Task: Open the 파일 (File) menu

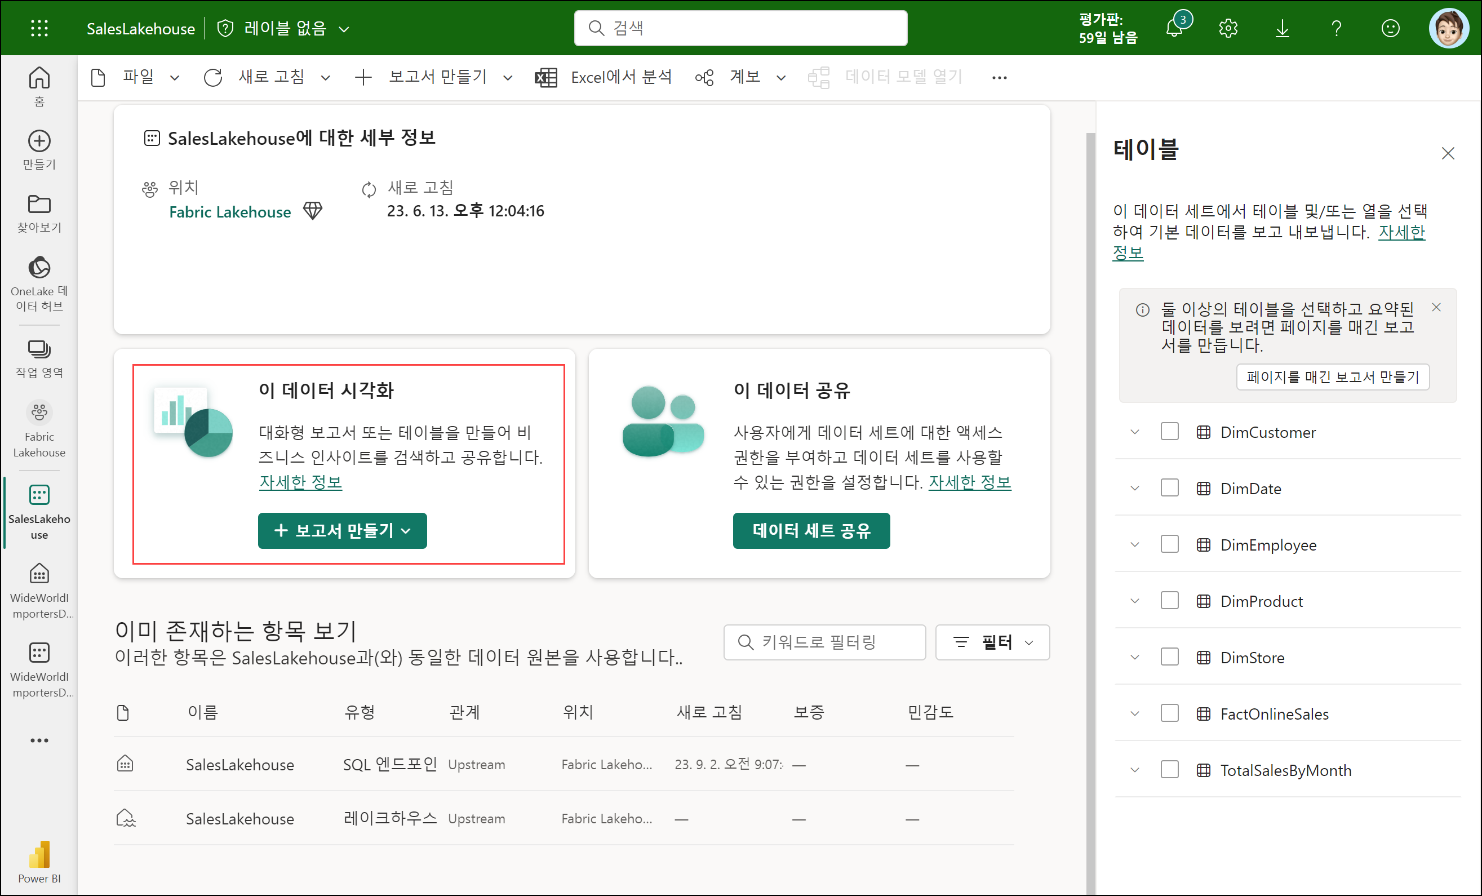Action: tap(137, 77)
